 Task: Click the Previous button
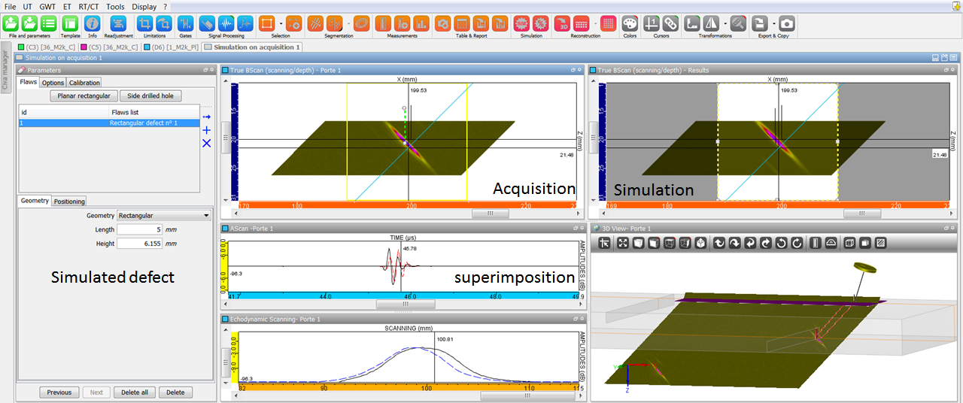(x=59, y=392)
